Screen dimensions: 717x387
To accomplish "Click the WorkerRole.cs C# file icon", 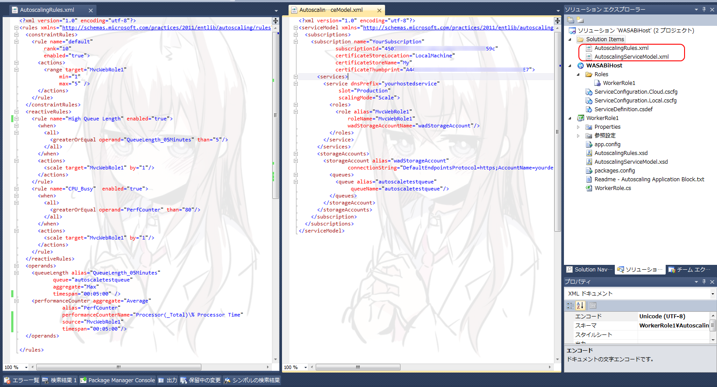I will [x=589, y=188].
